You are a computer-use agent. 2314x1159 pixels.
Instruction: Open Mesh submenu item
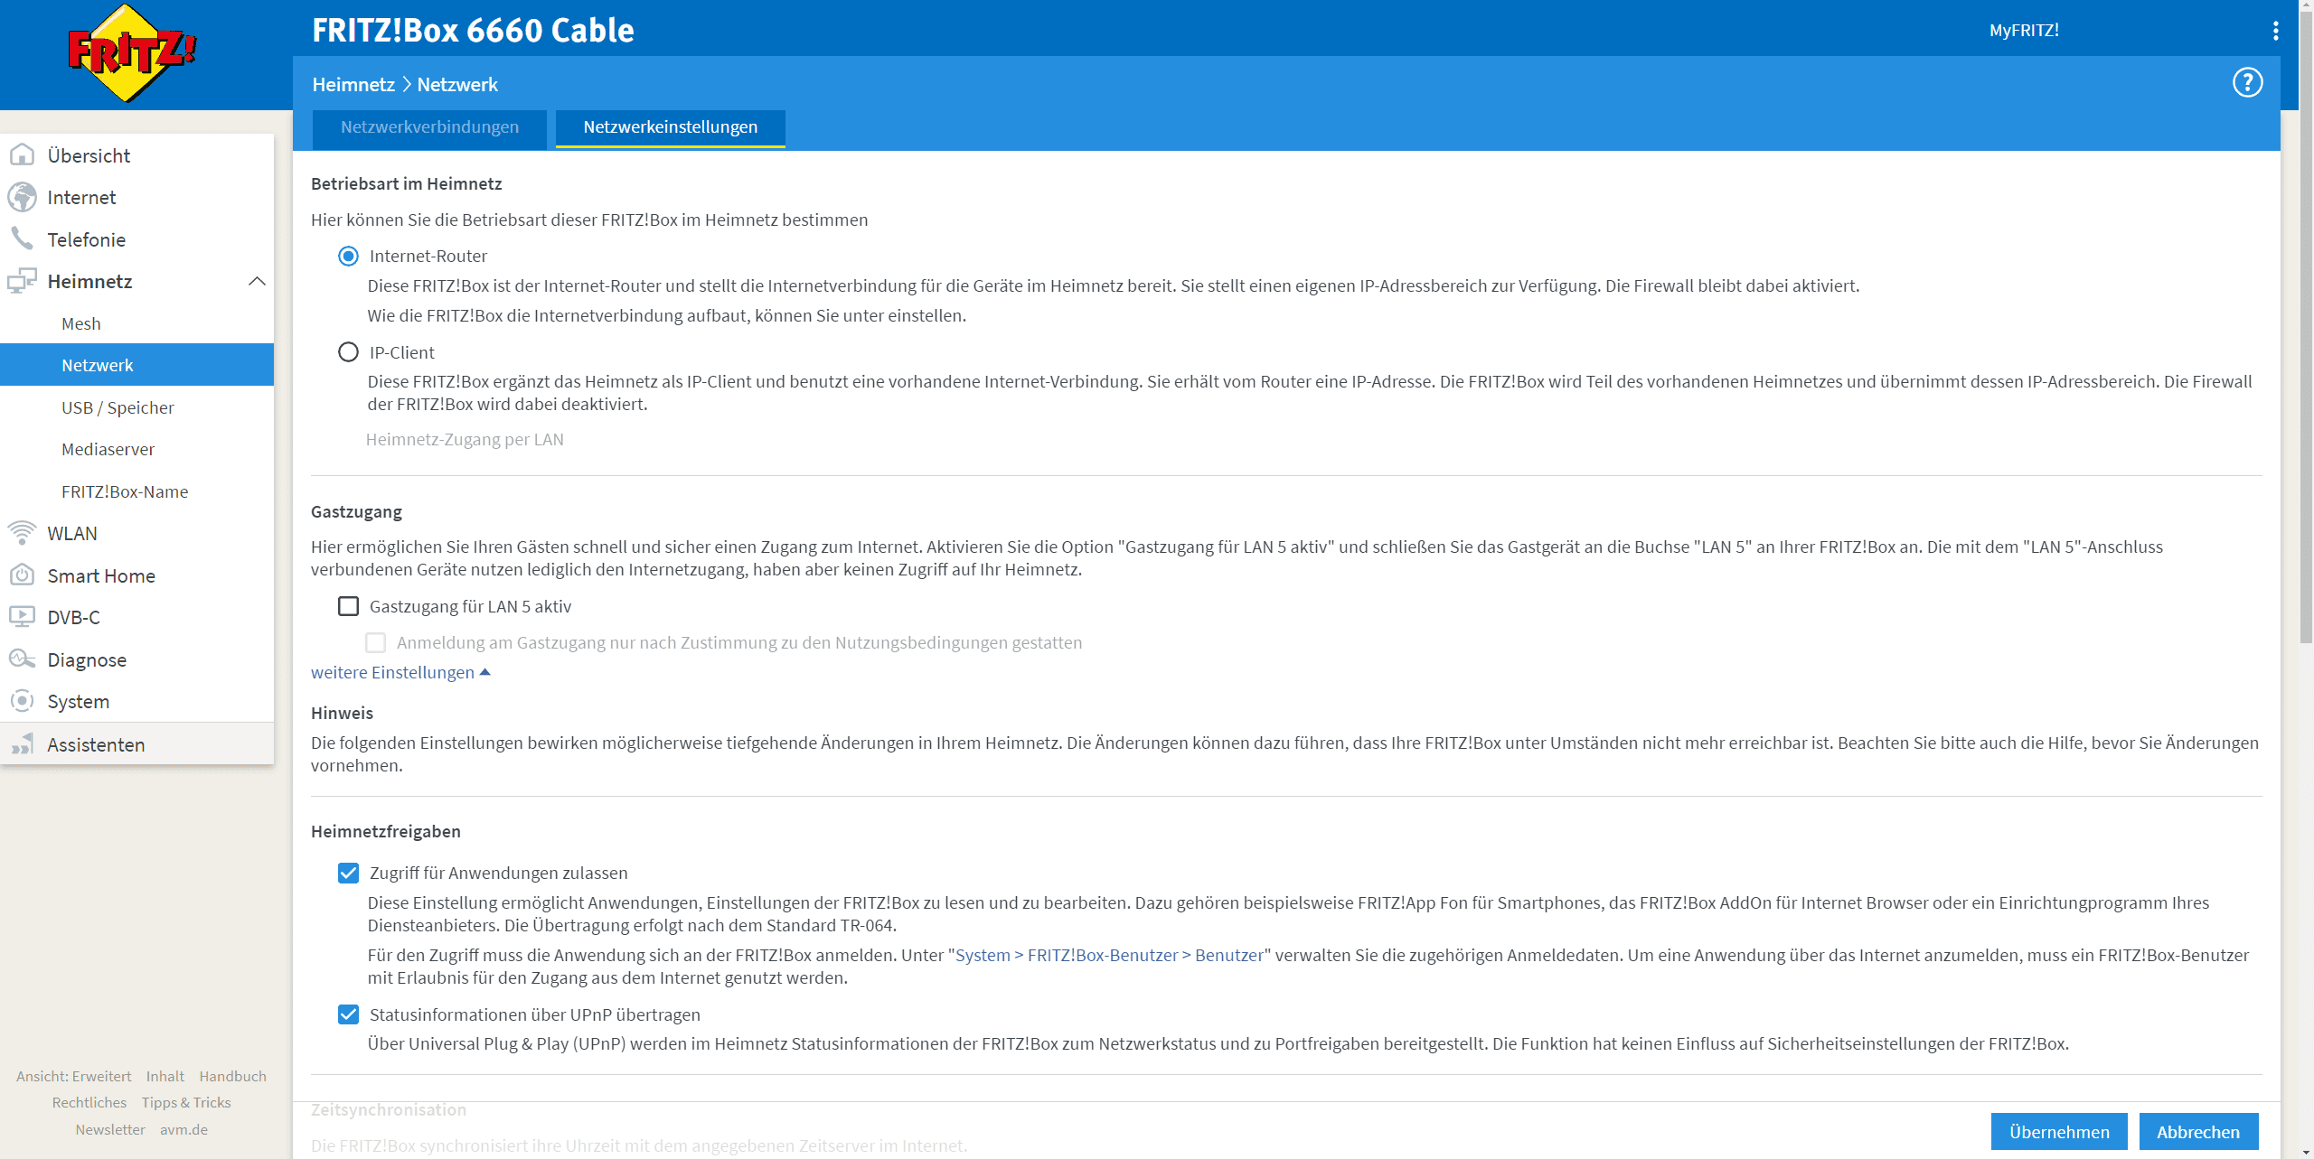pyautogui.click(x=136, y=323)
